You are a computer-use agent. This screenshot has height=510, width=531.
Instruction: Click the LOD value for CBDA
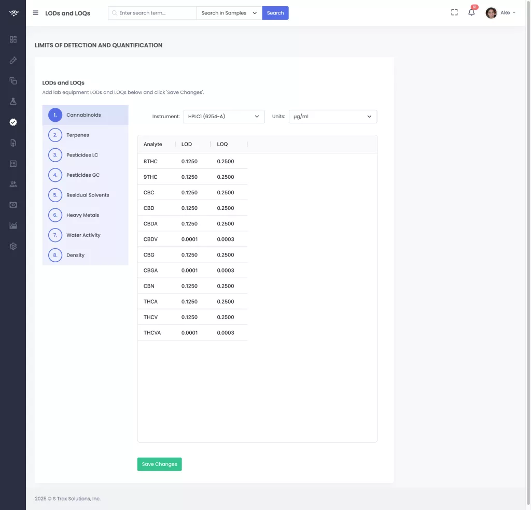[x=189, y=224]
